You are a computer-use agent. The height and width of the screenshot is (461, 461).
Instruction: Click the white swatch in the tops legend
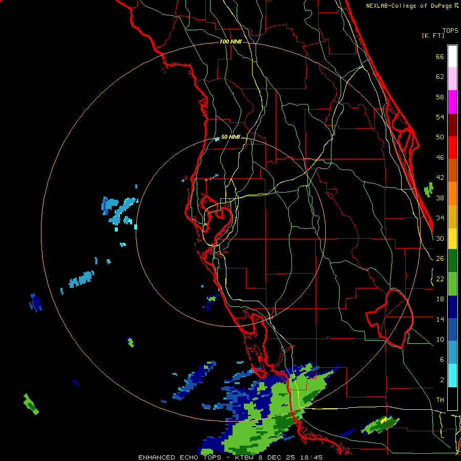452,56
